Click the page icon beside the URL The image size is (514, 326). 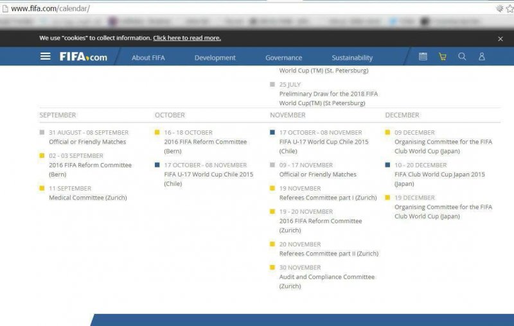click(x=5, y=8)
